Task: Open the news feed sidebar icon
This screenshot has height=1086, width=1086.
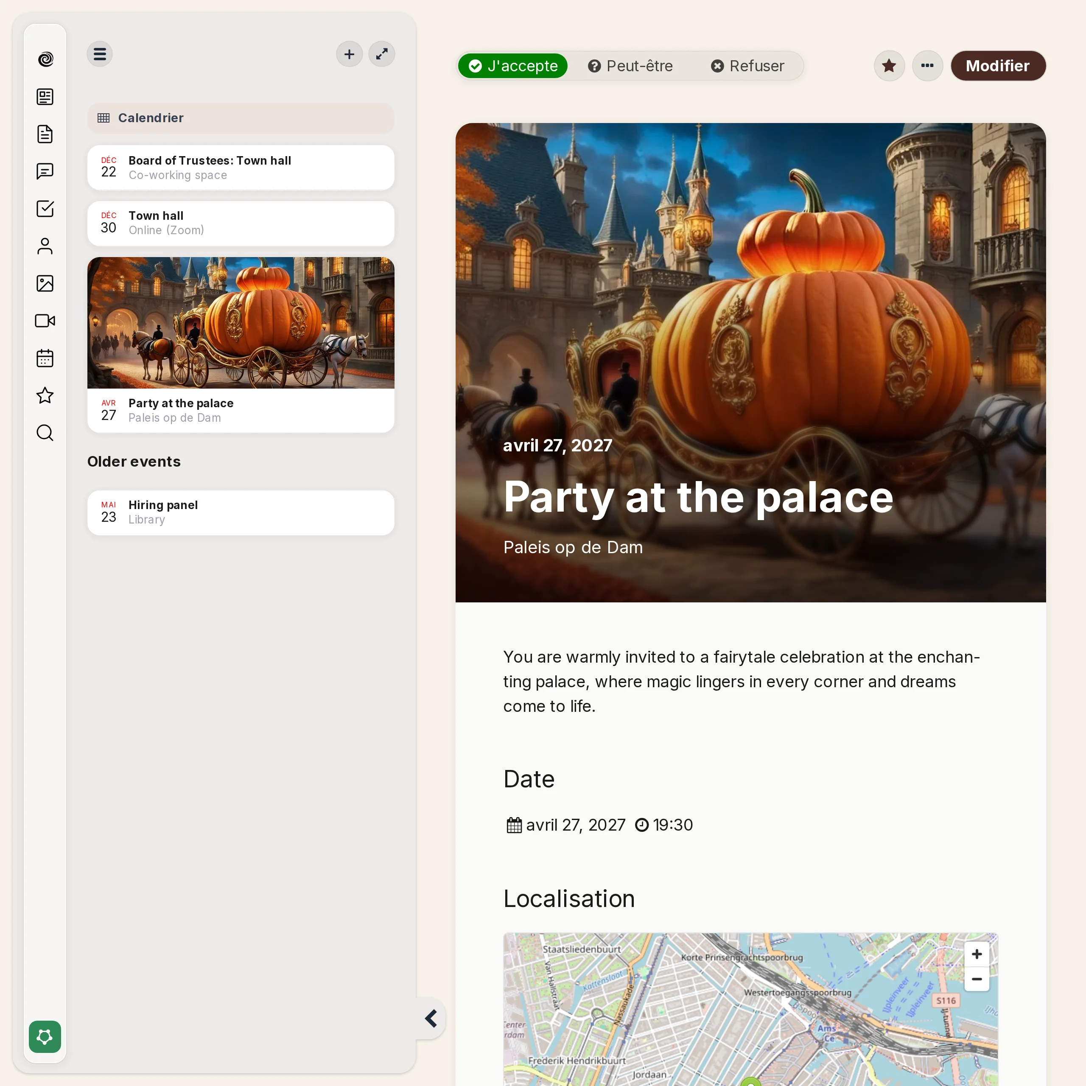Action: coord(45,97)
